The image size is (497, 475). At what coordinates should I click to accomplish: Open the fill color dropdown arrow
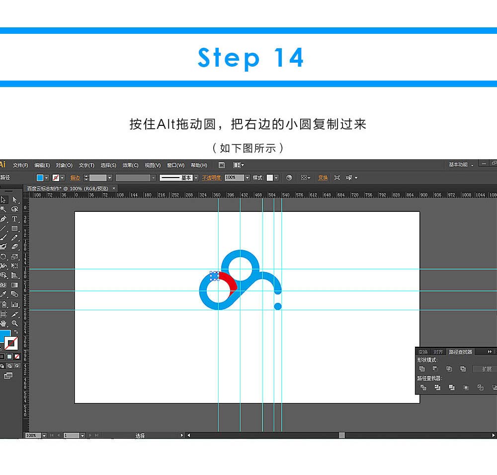[x=47, y=178]
